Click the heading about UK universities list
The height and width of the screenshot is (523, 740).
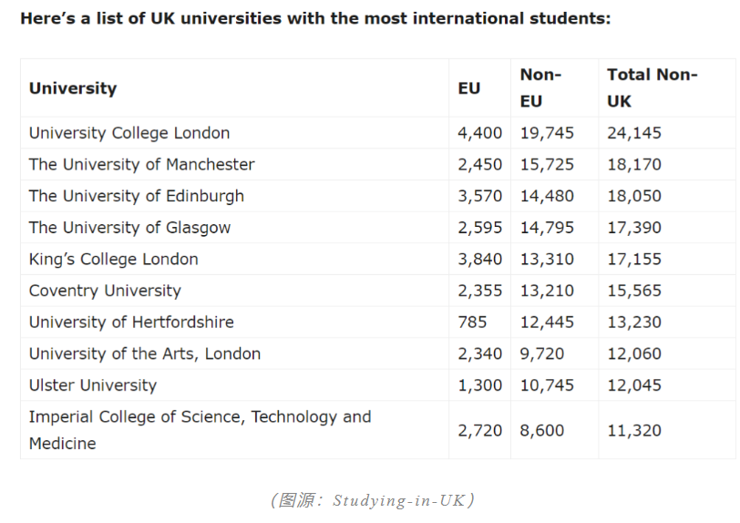pos(315,19)
